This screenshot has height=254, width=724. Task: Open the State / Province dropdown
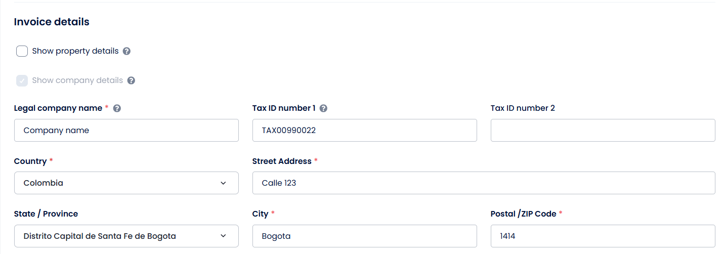(x=126, y=236)
